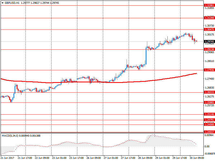Select the 1.25885 red price level label

click(x=209, y=103)
